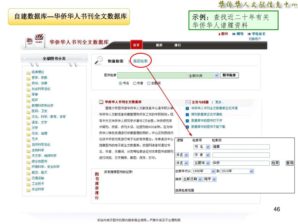Switch to 快速检索 tab
The height and width of the screenshot is (224, 298).
pos(116,61)
